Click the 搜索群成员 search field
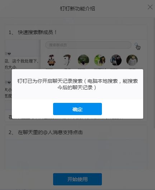155x190 pixels. pos(88,45)
